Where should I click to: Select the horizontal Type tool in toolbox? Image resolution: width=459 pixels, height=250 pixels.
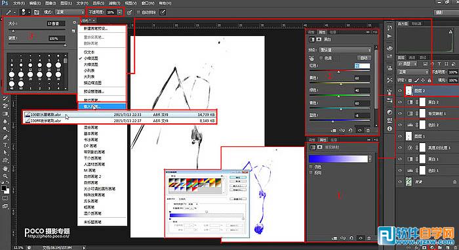pyautogui.click(x=5, y=145)
